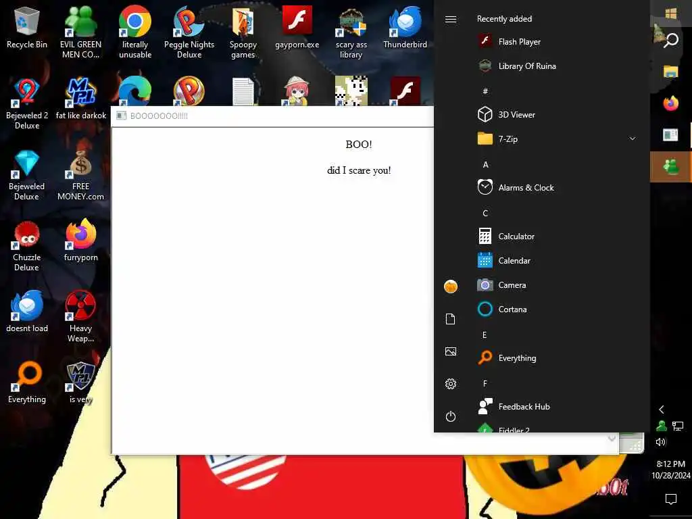692x519 pixels.
Task: Open the Everything search desktop shortcut
Action: click(26, 382)
